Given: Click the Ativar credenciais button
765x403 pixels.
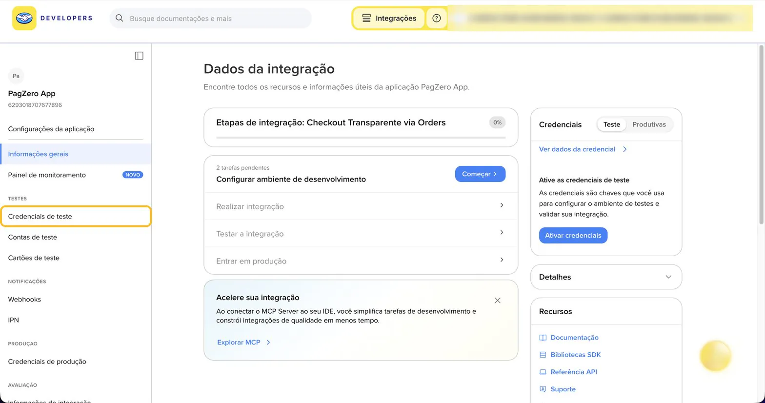Looking at the screenshot, I should 573,235.
